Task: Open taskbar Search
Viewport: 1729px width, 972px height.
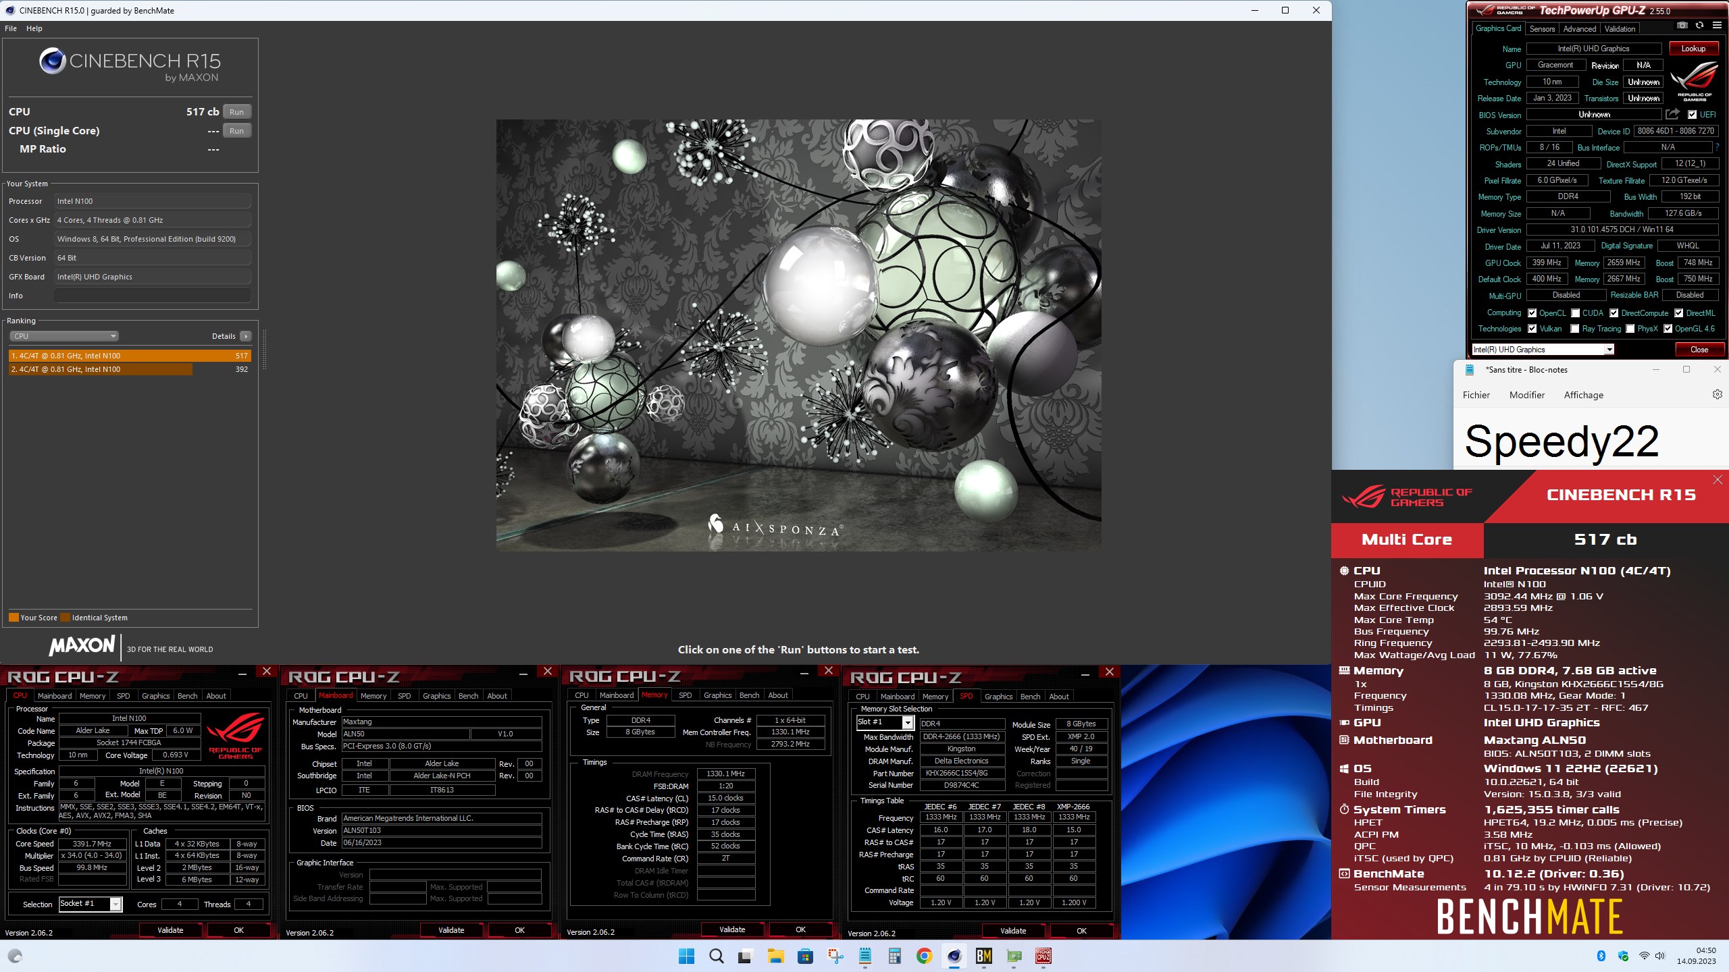Action: coord(716,956)
